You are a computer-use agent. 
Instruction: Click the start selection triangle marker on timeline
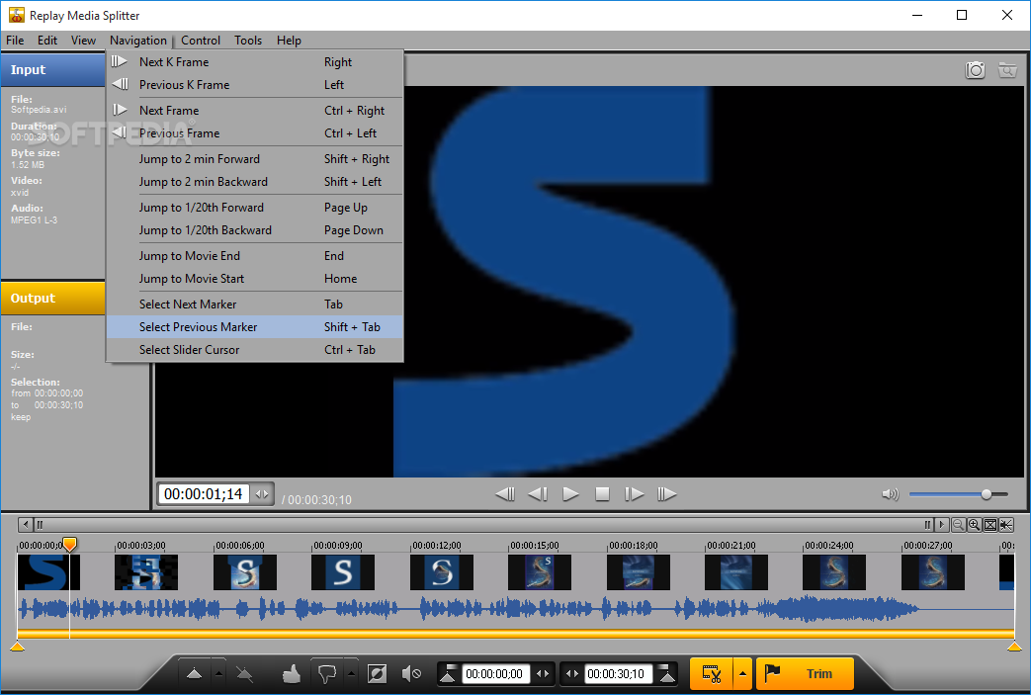17,647
